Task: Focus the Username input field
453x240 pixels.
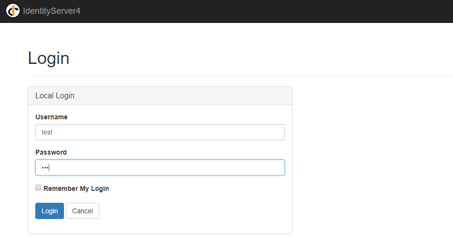Action: point(160,132)
